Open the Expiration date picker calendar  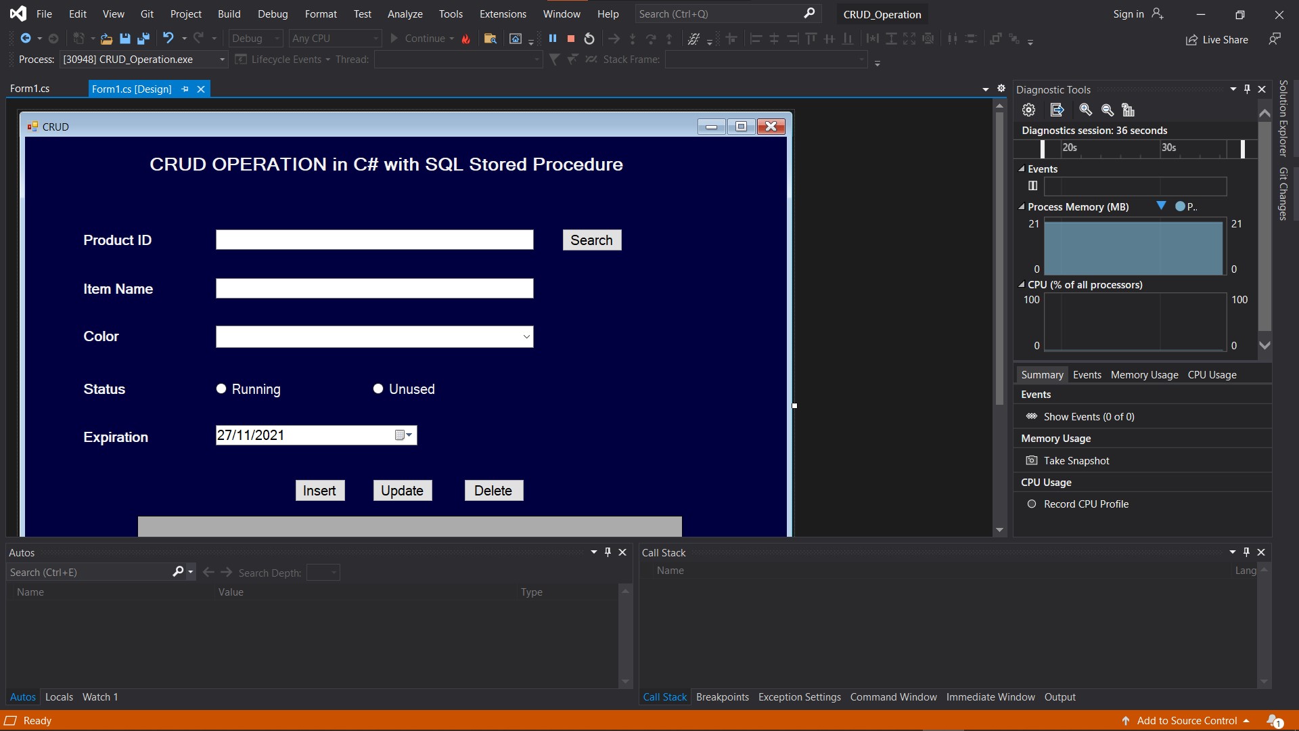(x=403, y=435)
